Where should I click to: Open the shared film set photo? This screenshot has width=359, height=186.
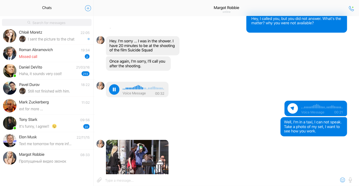[137, 157]
